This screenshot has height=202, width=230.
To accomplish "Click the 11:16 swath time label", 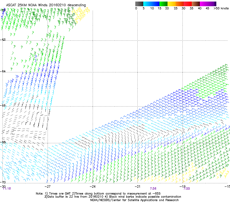I will (7, 189).
